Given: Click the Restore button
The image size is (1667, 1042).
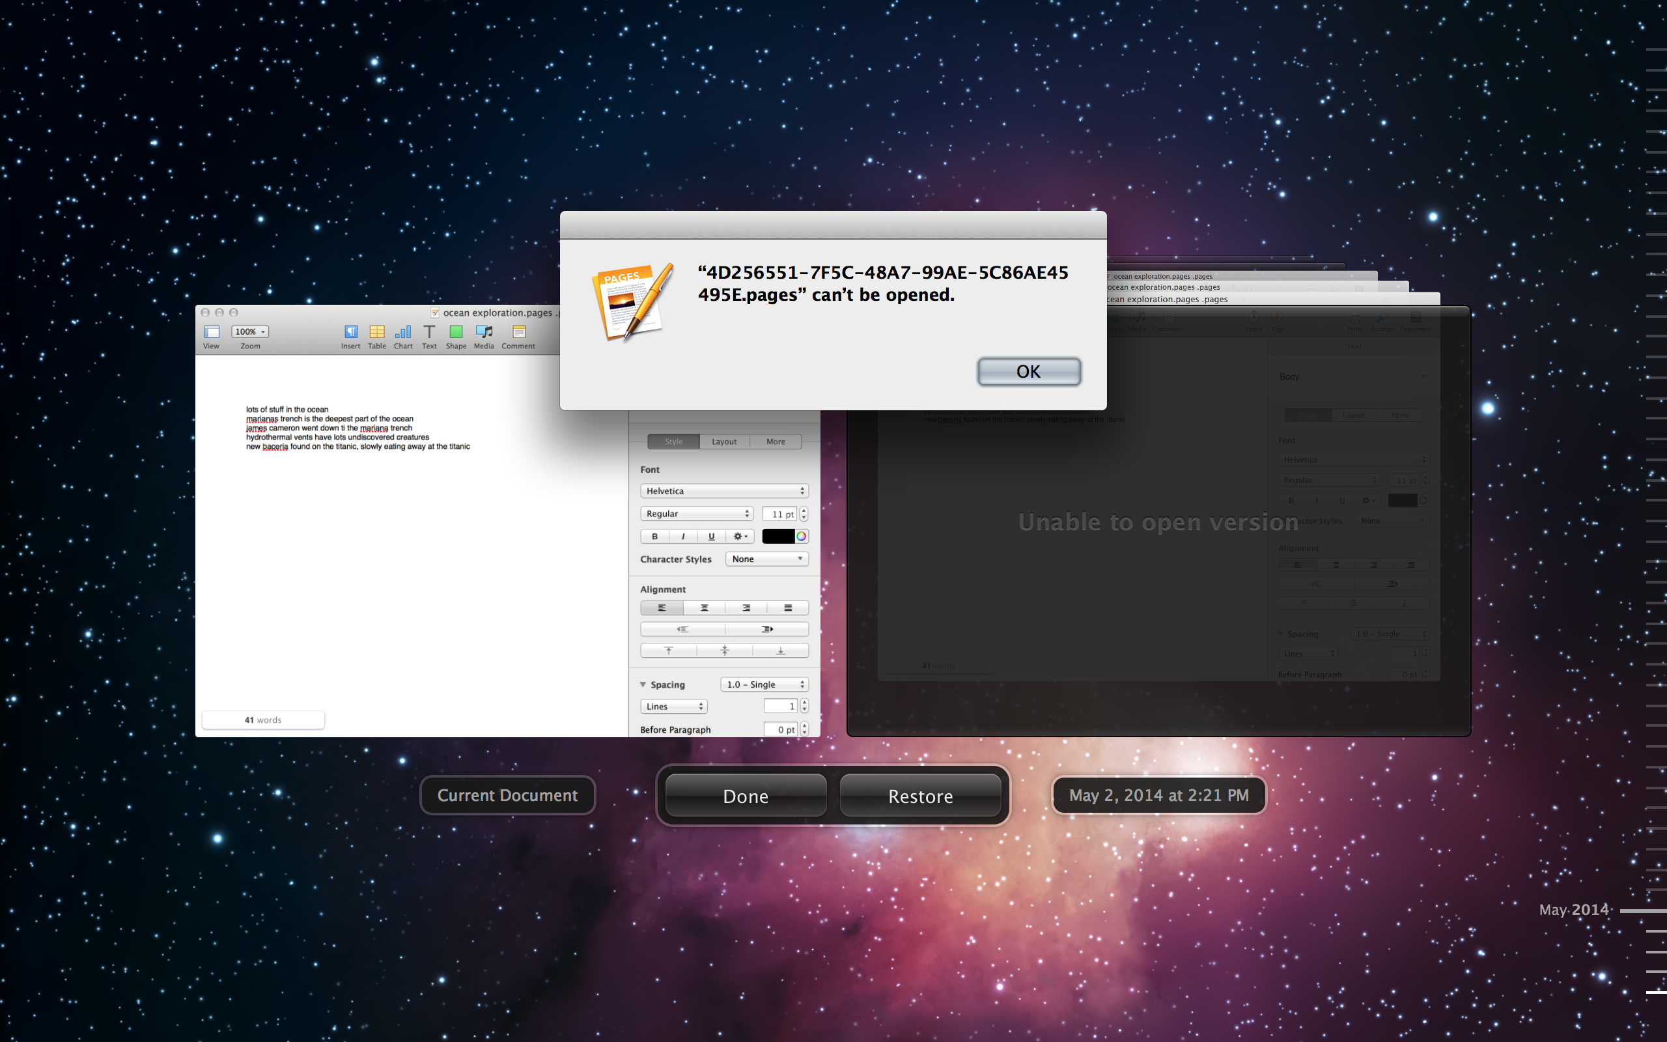Looking at the screenshot, I should pyautogui.click(x=920, y=796).
